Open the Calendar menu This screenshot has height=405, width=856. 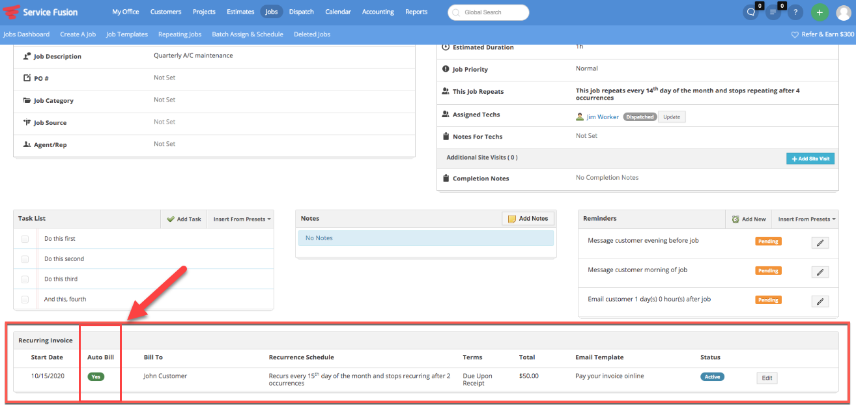click(x=338, y=12)
